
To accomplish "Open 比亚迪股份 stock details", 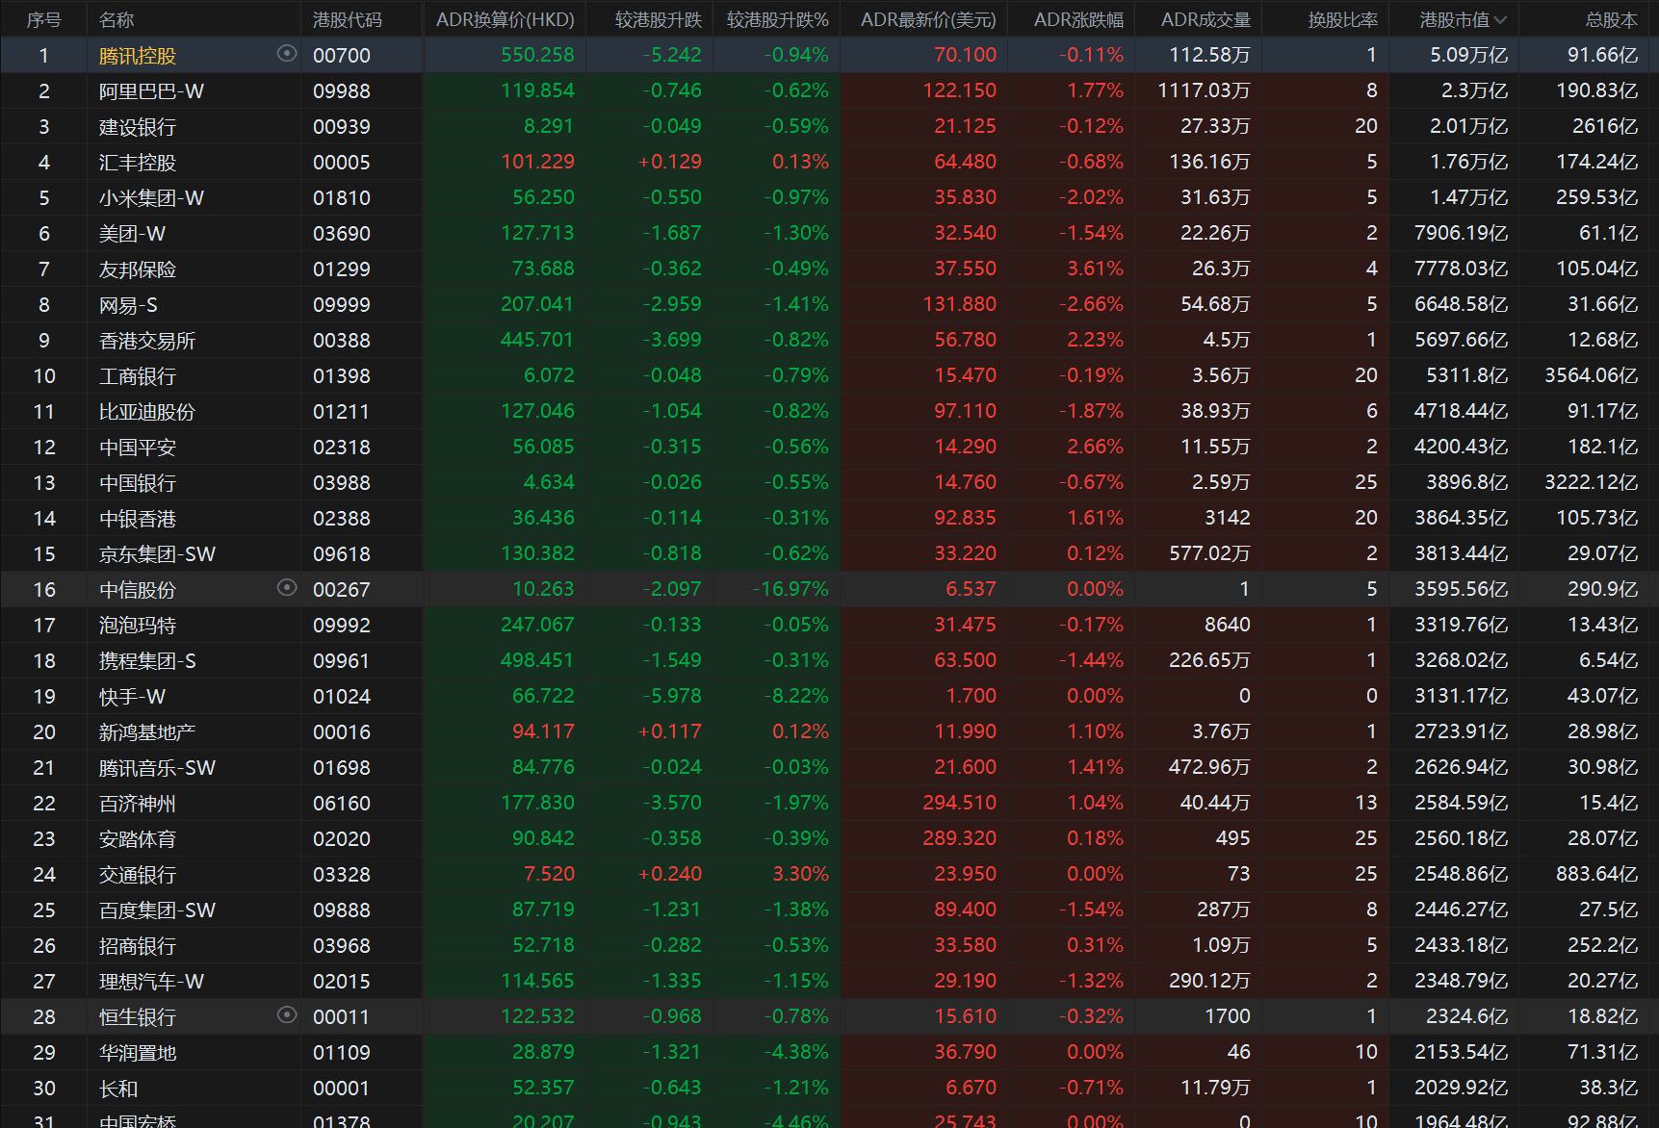I will (x=146, y=412).
